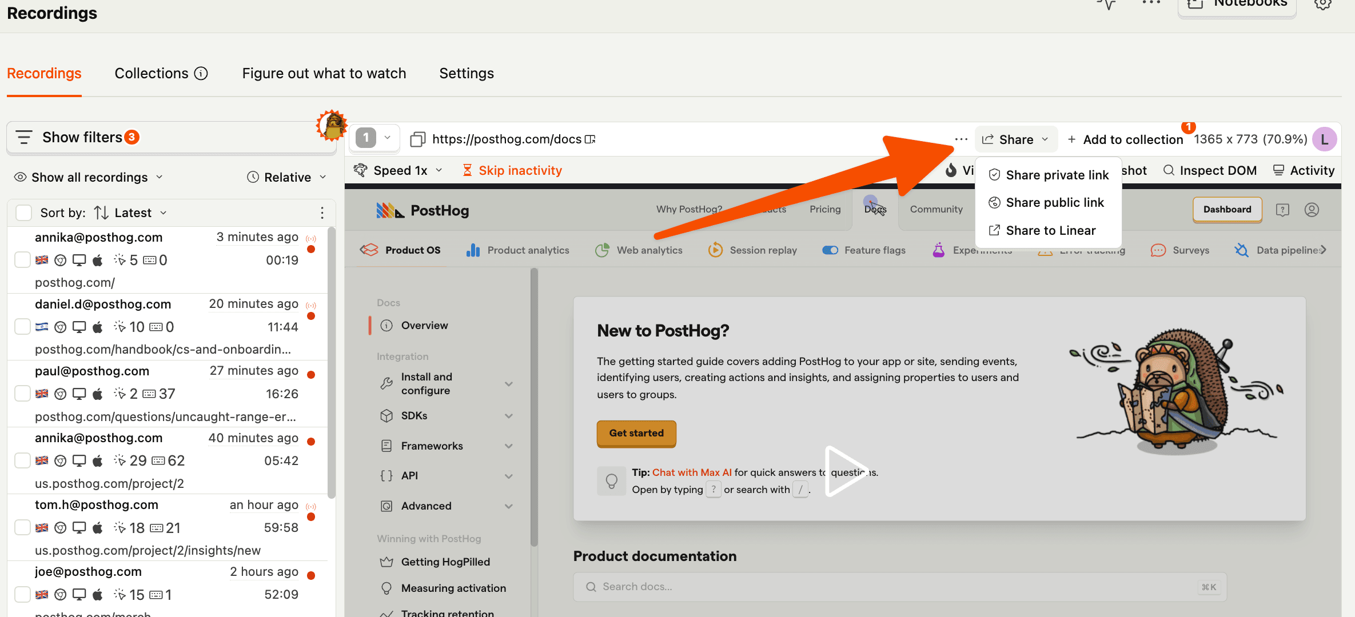Open the Figure out what to watch tab
Screen dimensions: 1355x617
324,73
